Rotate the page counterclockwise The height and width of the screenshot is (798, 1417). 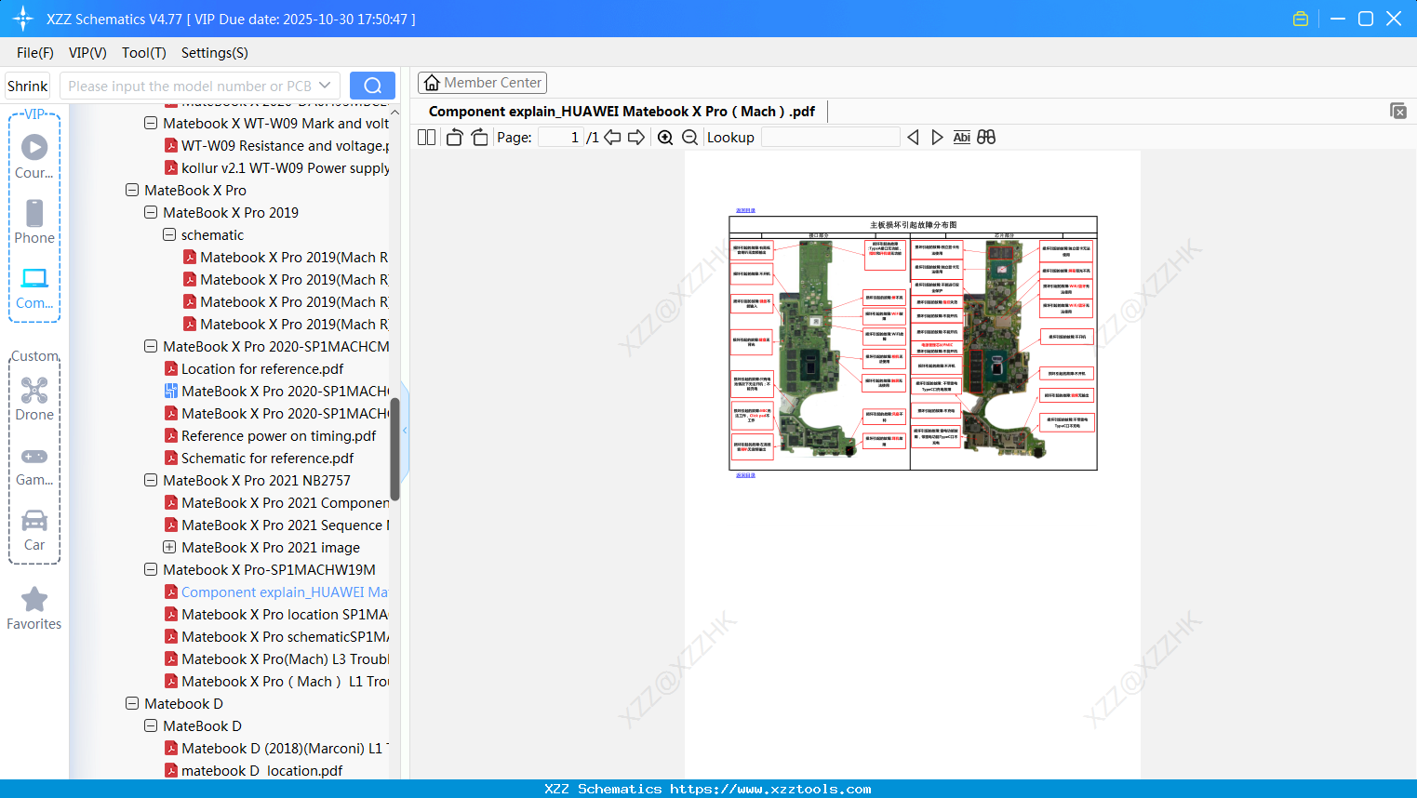point(454,137)
